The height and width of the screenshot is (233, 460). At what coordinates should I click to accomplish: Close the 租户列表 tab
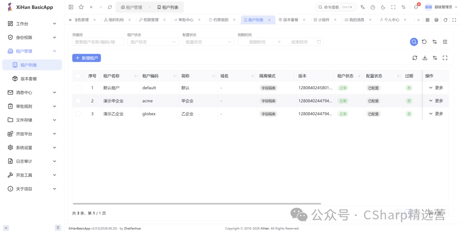(269, 20)
